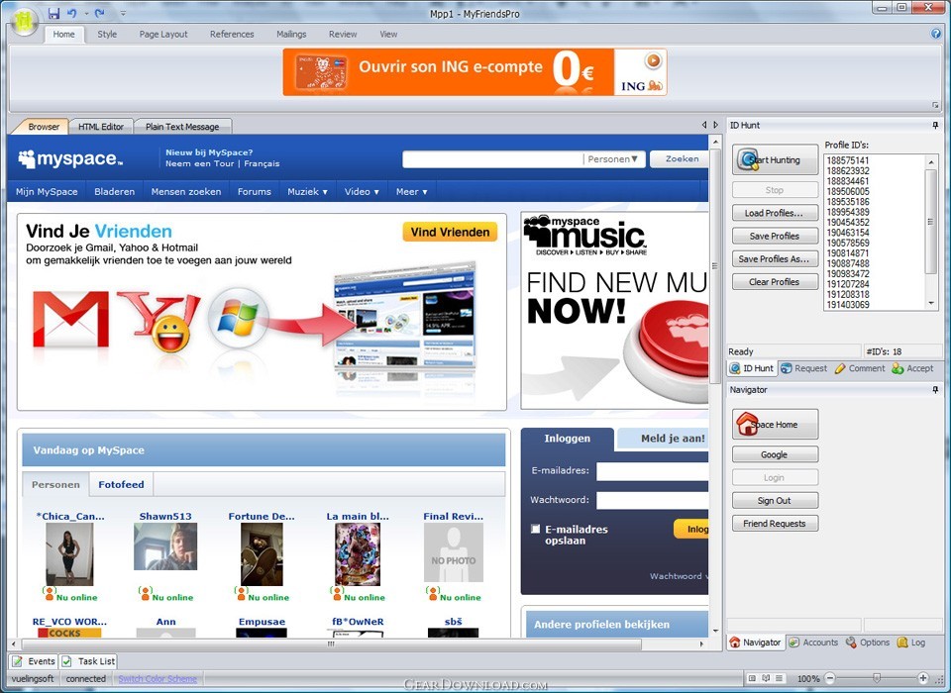This screenshot has width=951, height=693.
Task: Click the Start Hunting button
Action: 775,159
